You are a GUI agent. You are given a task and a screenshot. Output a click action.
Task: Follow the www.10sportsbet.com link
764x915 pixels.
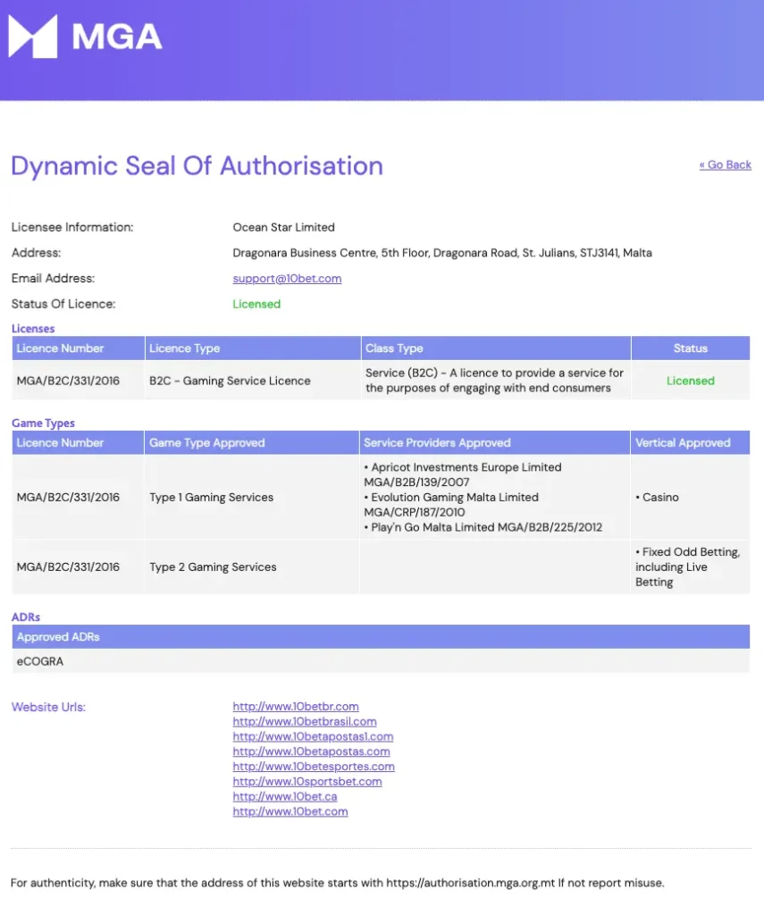point(307,782)
